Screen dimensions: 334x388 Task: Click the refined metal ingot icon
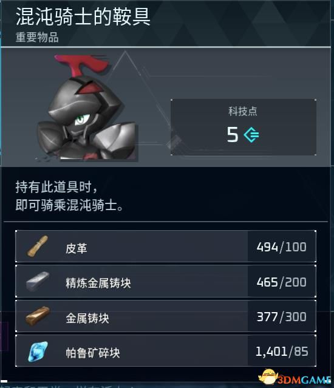[x=38, y=281]
